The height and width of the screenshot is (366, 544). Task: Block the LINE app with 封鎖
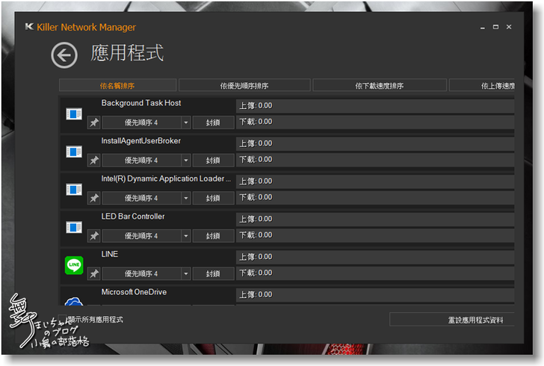pos(213,273)
